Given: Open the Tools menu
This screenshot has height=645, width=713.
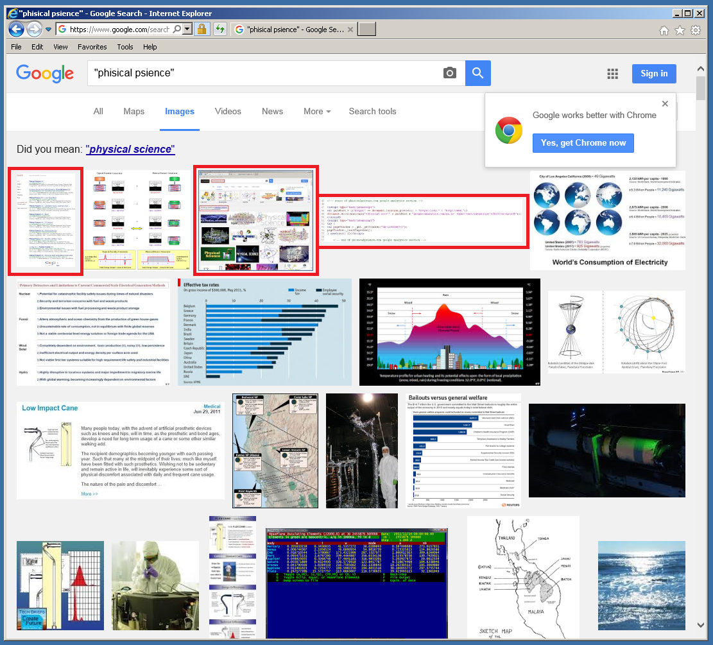Looking at the screenshot, I should click(x=125, y=47).
